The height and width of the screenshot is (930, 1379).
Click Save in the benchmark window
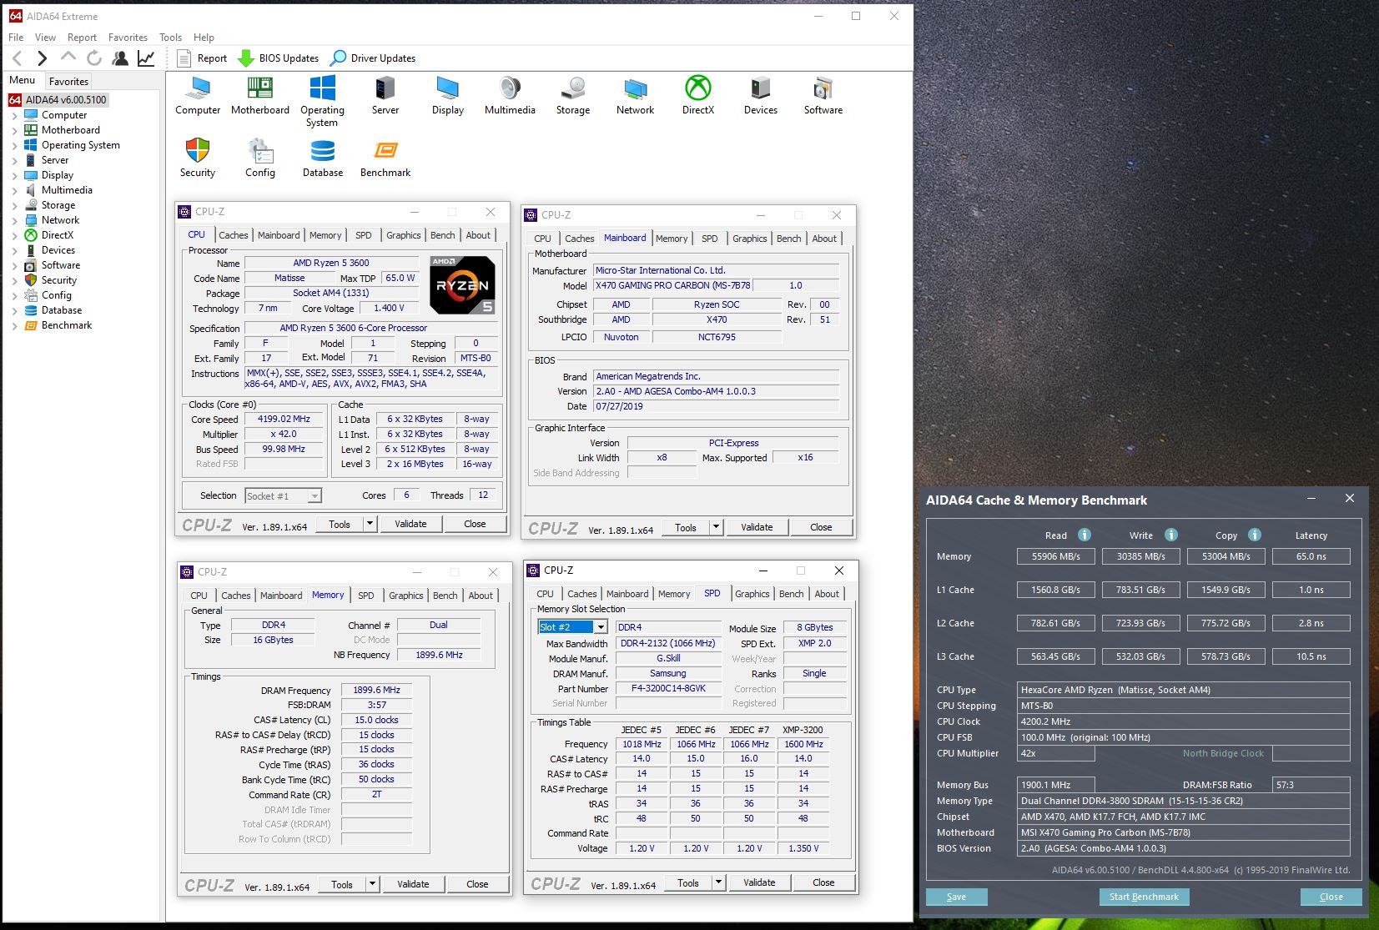[x=956, y=897]
